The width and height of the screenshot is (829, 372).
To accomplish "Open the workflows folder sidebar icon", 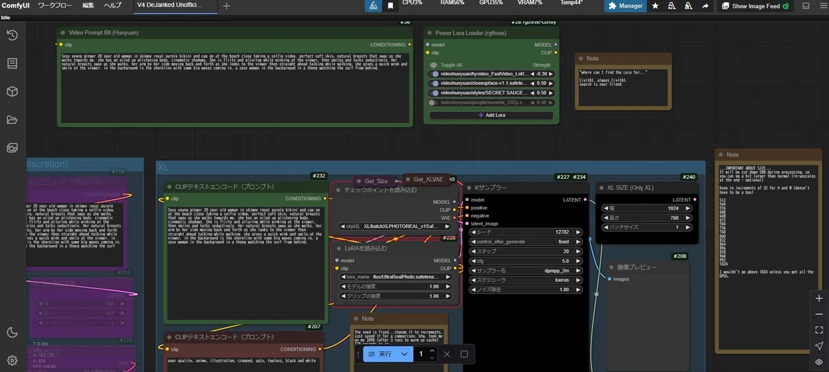I will point(12,120).
